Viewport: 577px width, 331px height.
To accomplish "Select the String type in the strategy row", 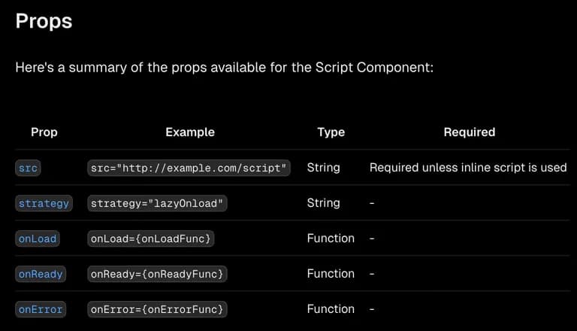I will pyautogui.click(x=323, y=202).
